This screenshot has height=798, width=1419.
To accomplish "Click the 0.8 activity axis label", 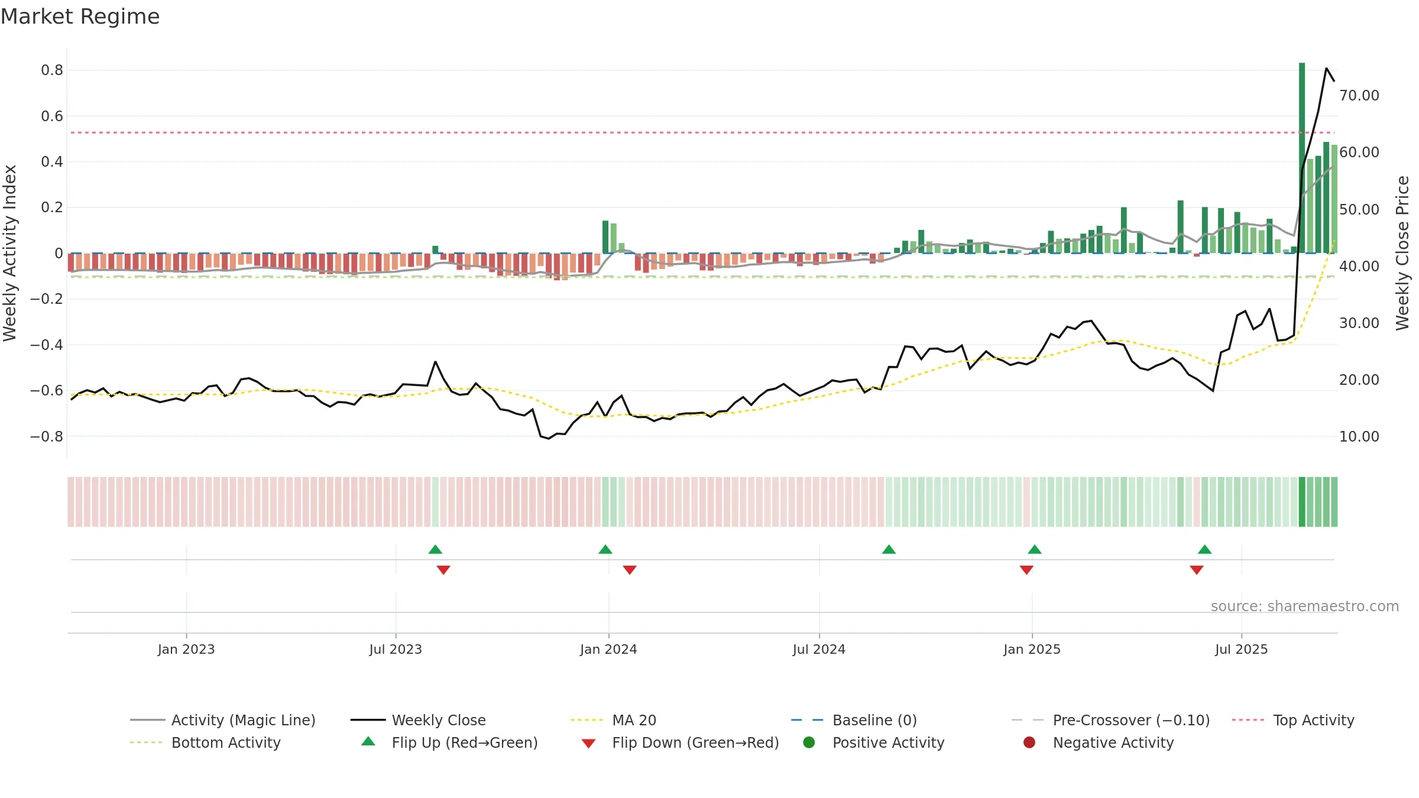I will pos(52,70).
